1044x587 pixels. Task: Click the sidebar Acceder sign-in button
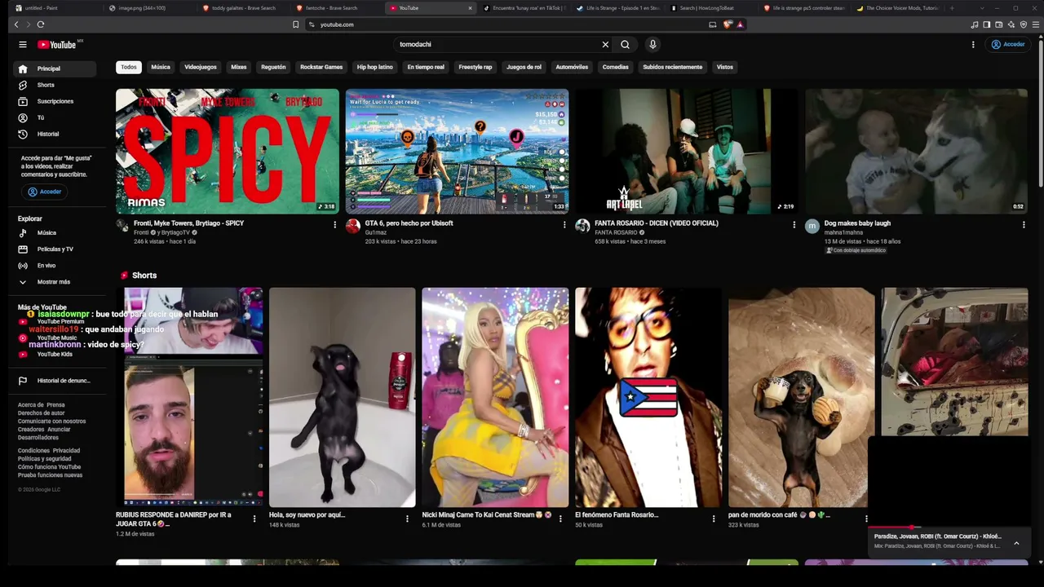pyautogui.click(x=45, y=192)
